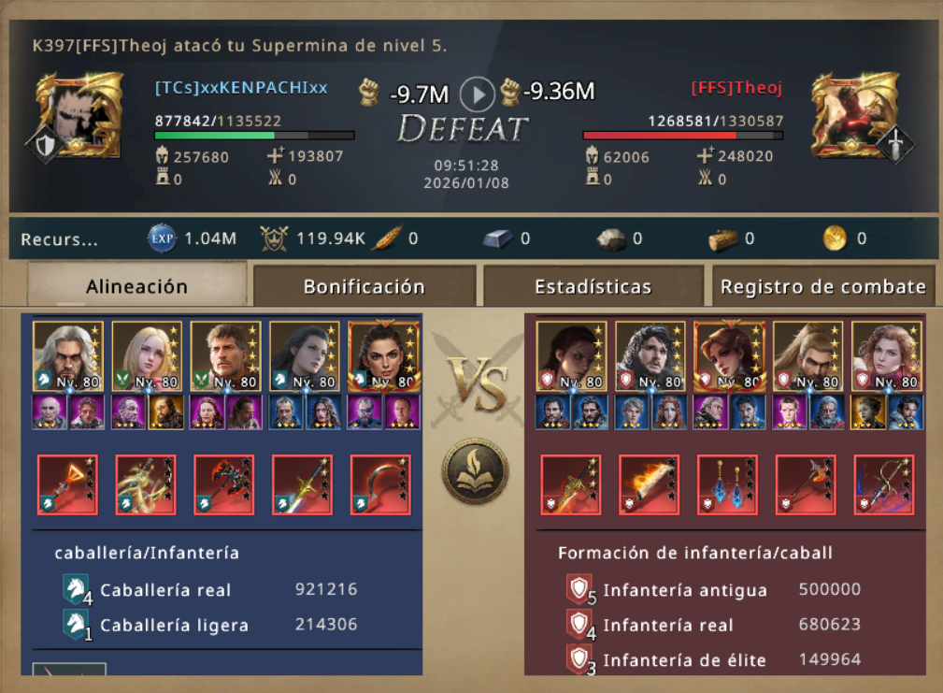The height and width of the screenshot is (693, 943).
Task: Click the iron ingot resource icon
Action: (497, 238)
